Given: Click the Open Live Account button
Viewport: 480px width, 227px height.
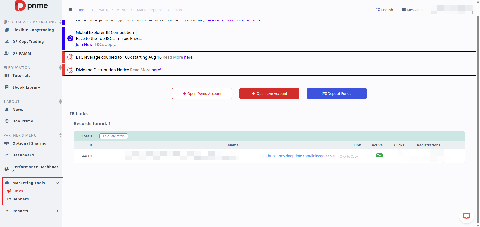Looking at the screenshot, I should [x=269, y=94].
